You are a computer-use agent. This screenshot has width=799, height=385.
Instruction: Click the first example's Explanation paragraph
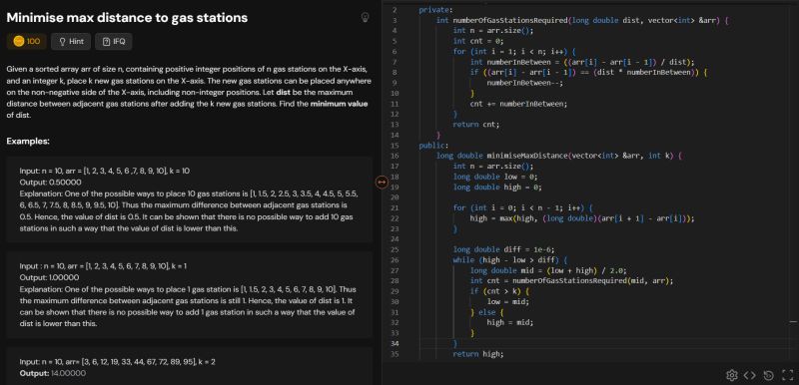[x=189, y=211]
